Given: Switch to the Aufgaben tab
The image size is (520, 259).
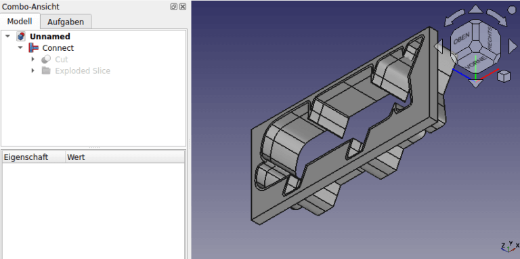Looking at the screenshot, I should [x=66, y=22].
